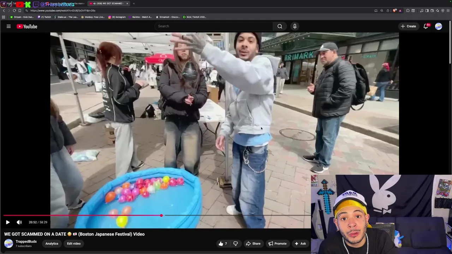Image resolution: width=452 pixels, height=254 pixels.
Task: Open the (9) Instagram bookmark
Action: point(117,17)
